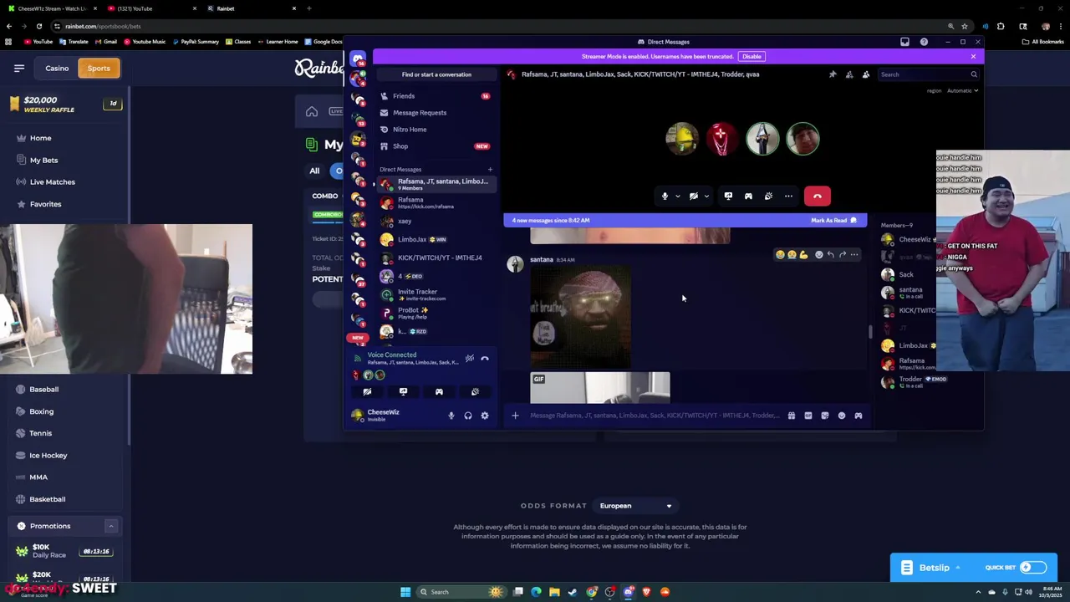Toggle camera in voice panel bottom row
1070x602 pixels.
click(367, 391)
